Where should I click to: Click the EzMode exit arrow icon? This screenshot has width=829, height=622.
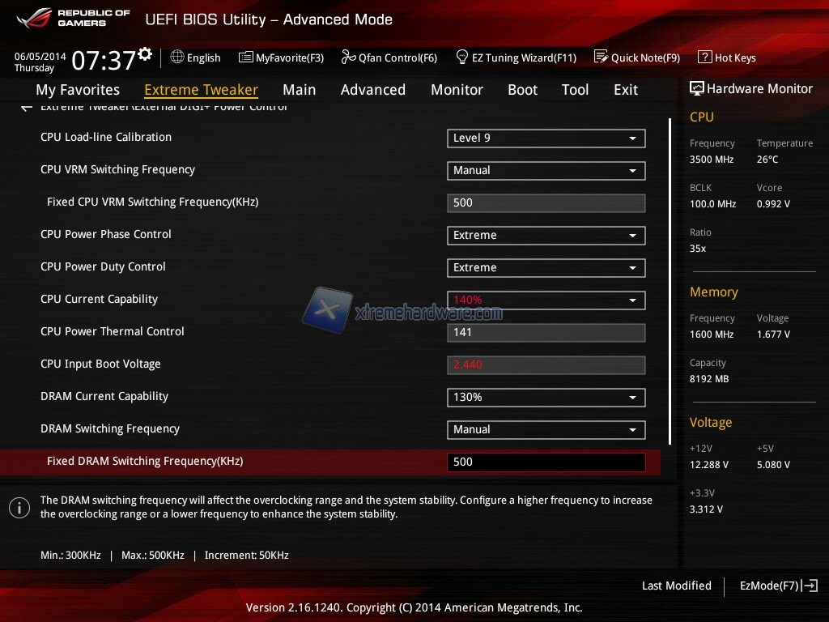[810, 586]
